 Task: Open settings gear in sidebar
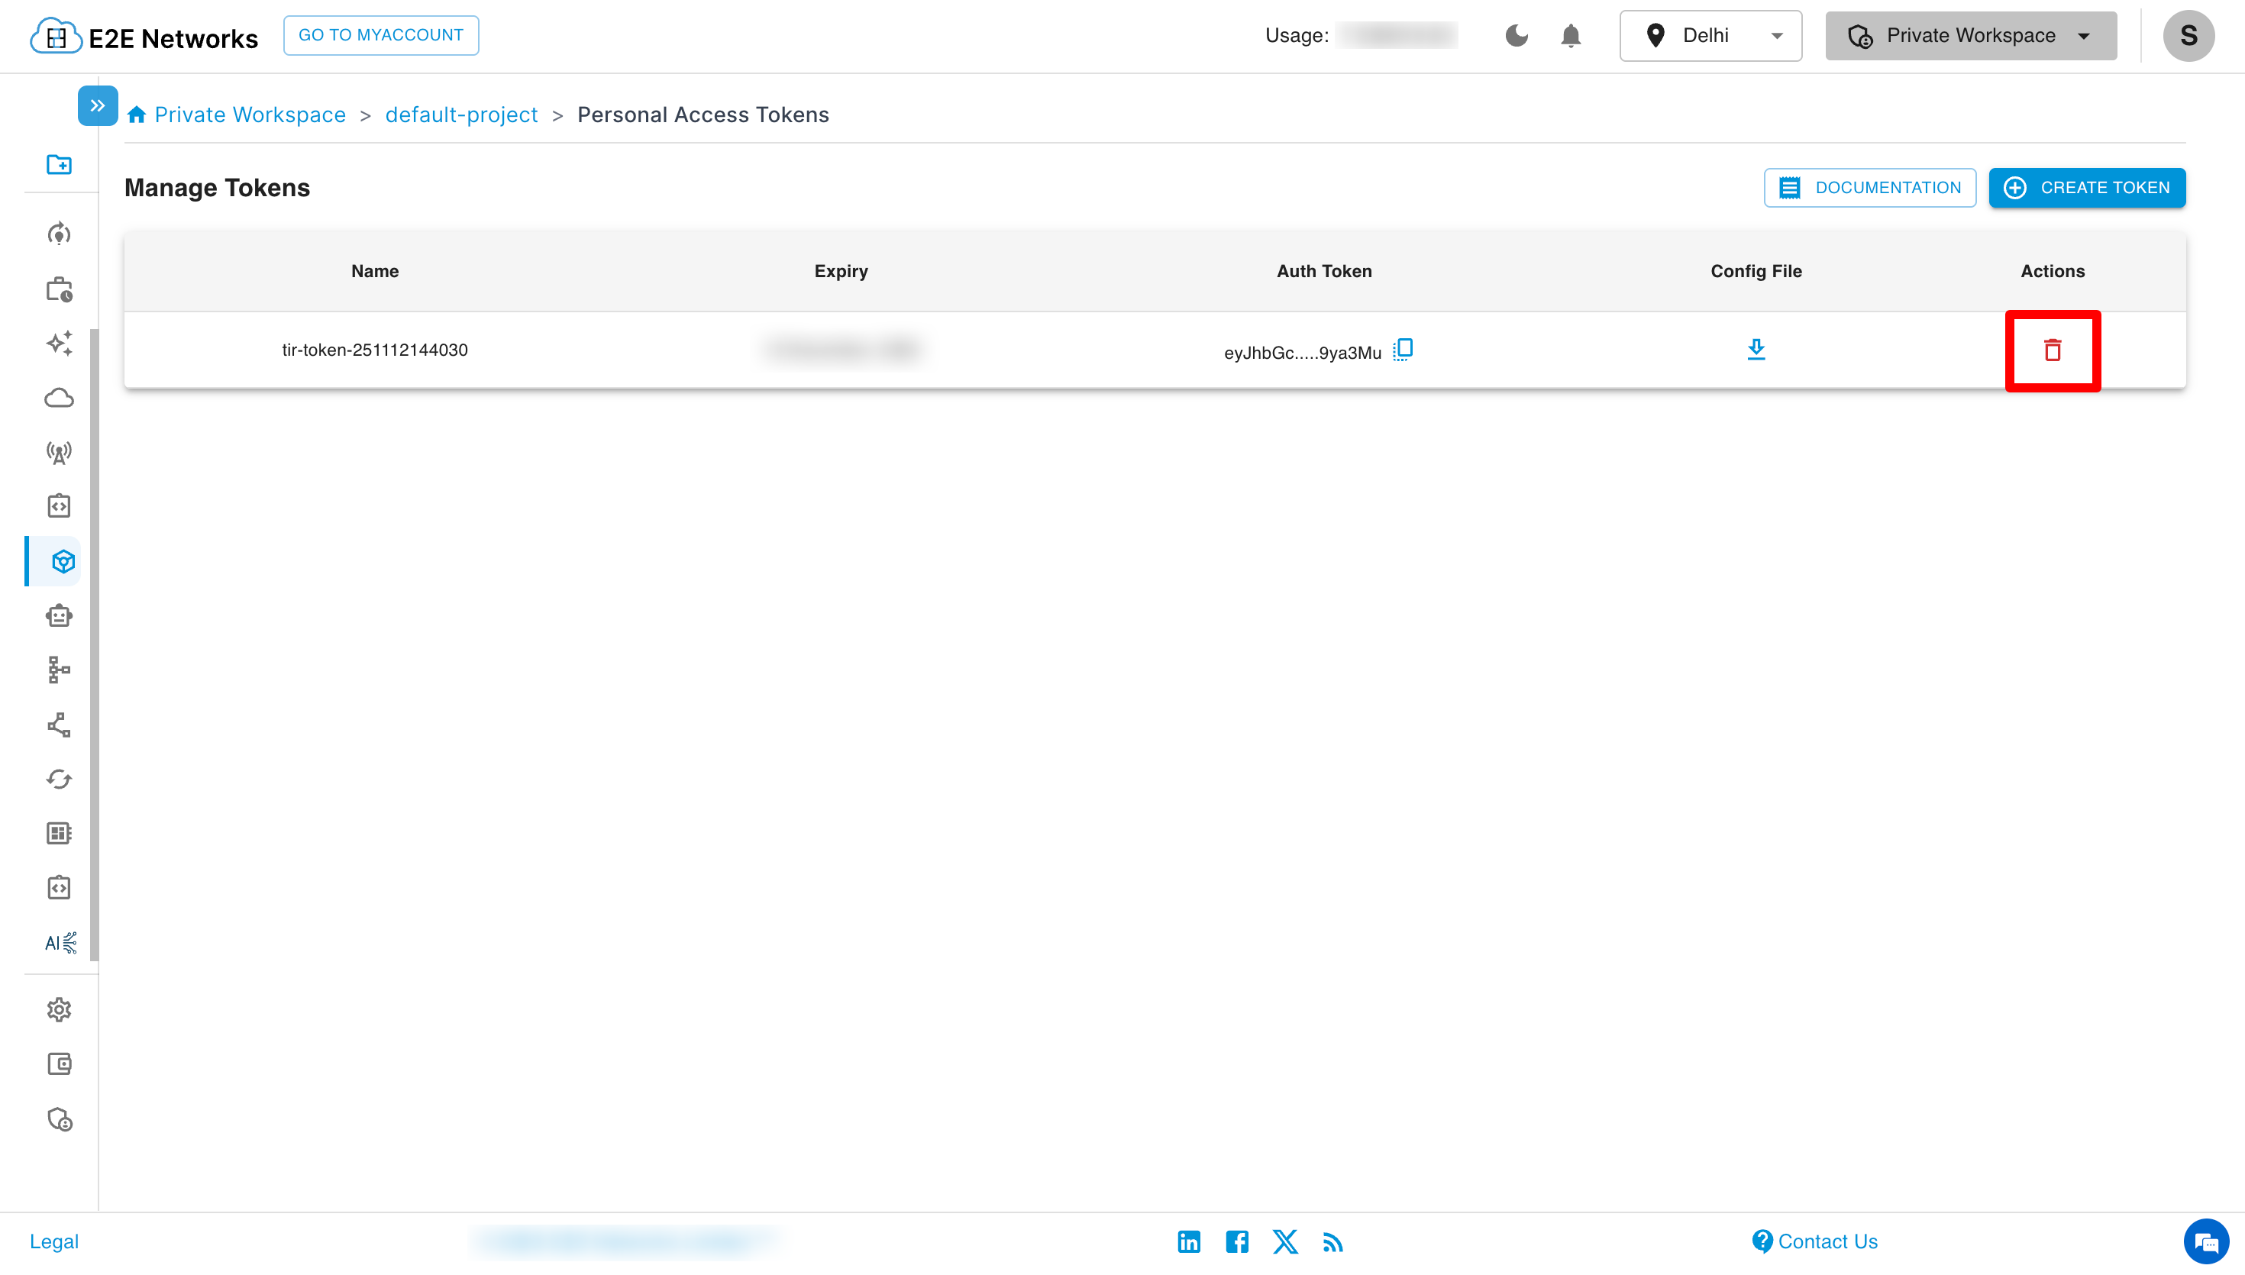click(59, 1009)
